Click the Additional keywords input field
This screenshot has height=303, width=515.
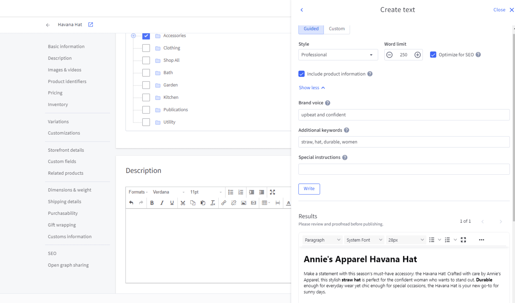point(404,142)
